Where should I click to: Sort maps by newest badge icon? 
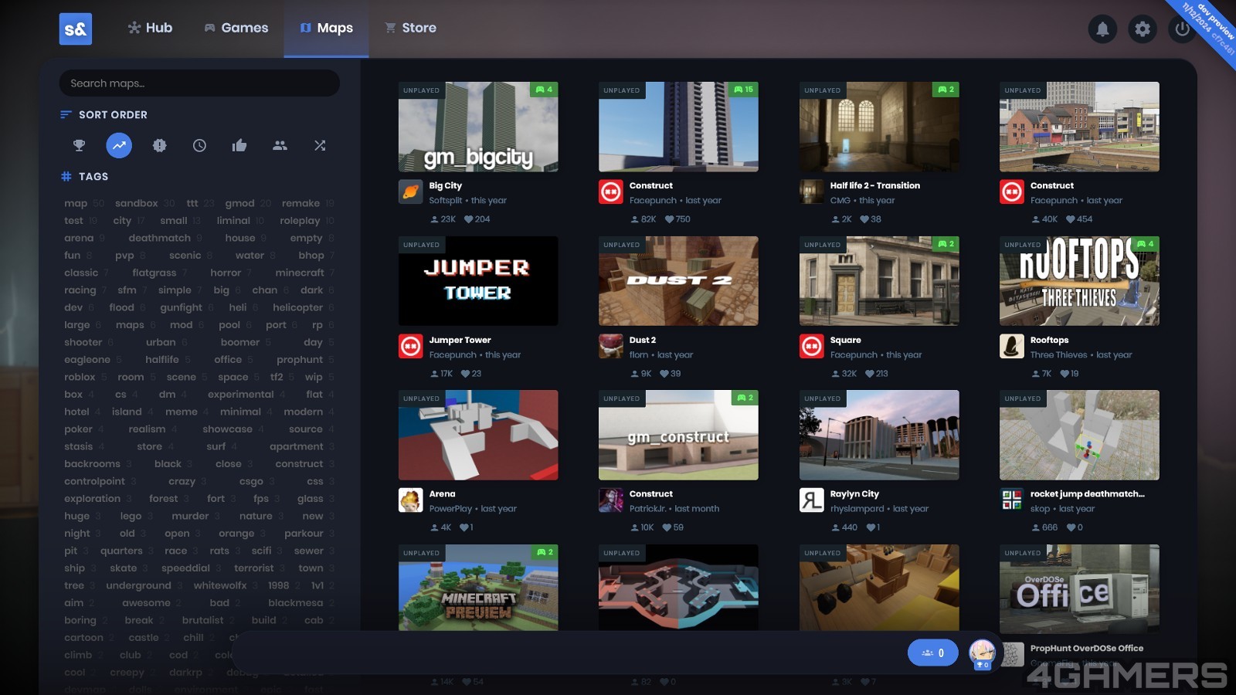[159, 145]
